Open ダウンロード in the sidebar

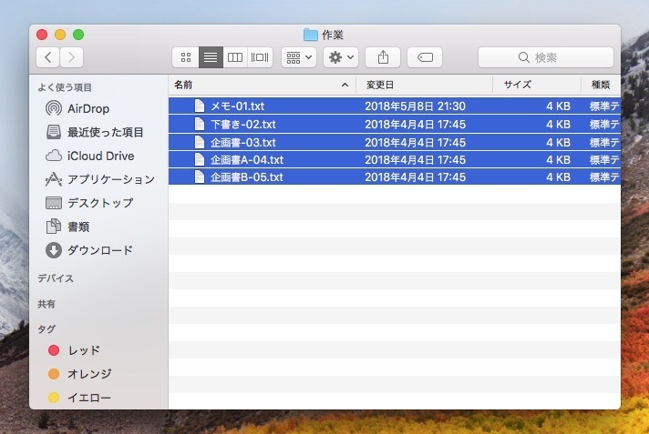tap(99, 250)
